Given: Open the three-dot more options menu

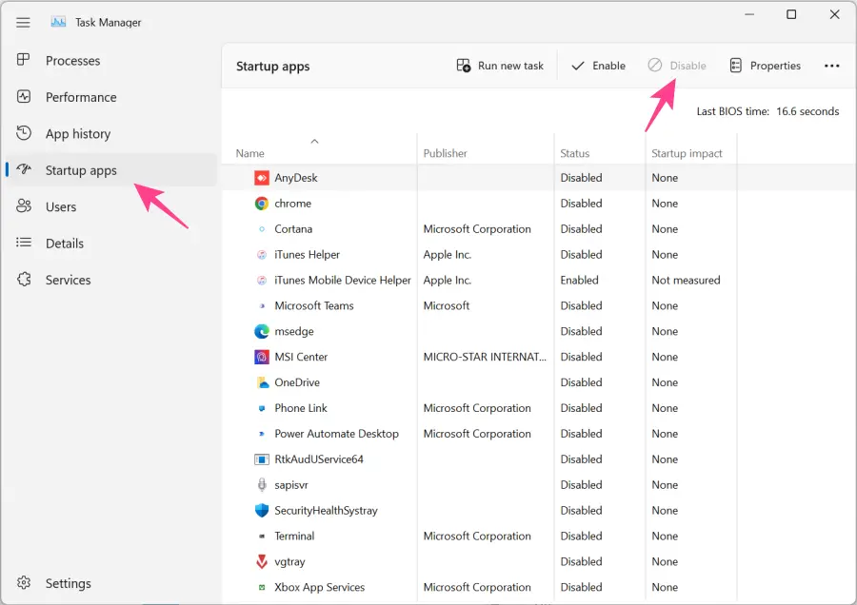Looking at the screenshot, I should point(831,66).
